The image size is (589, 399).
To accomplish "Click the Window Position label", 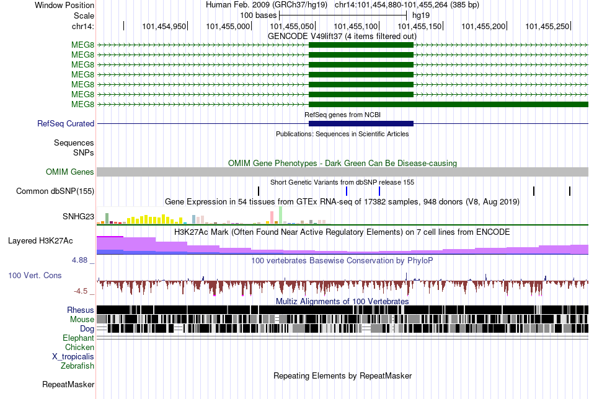I will (x=64, y=5).
